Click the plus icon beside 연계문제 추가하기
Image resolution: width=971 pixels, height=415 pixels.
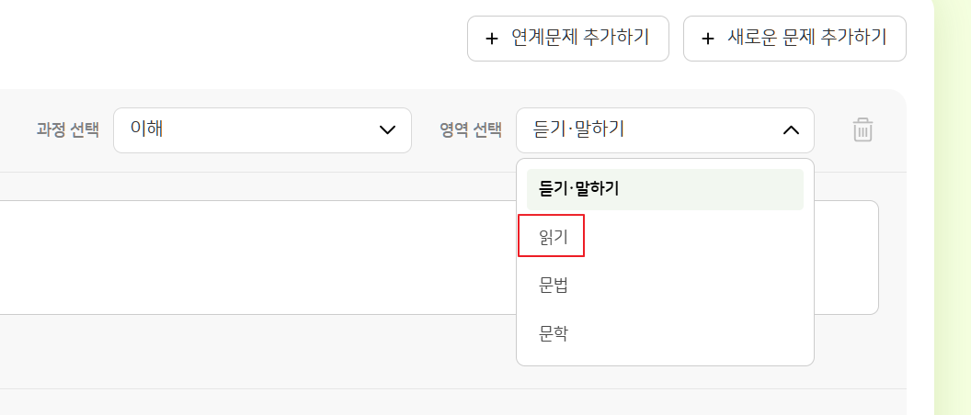tap(492, 39)
